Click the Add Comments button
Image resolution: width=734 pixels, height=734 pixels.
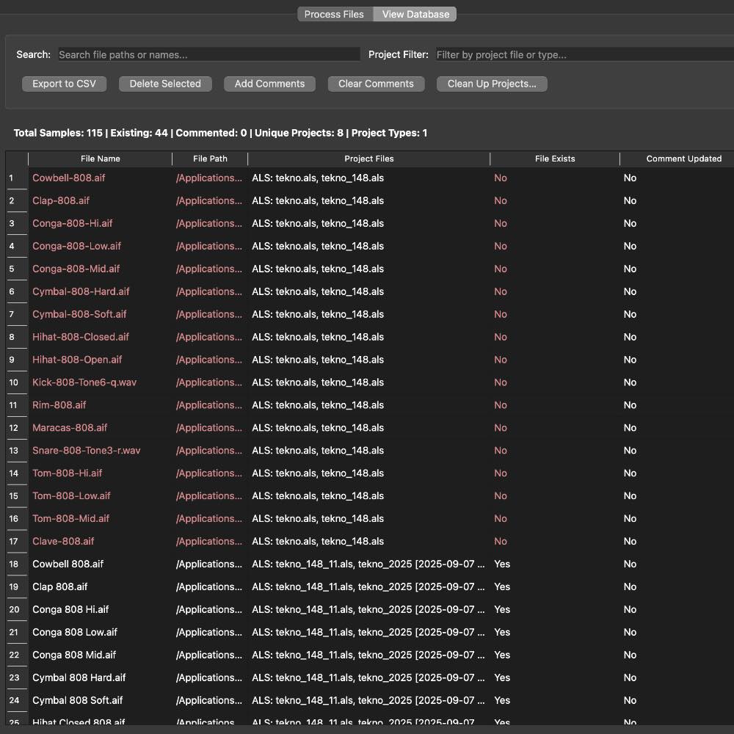[x=269, y=84]
